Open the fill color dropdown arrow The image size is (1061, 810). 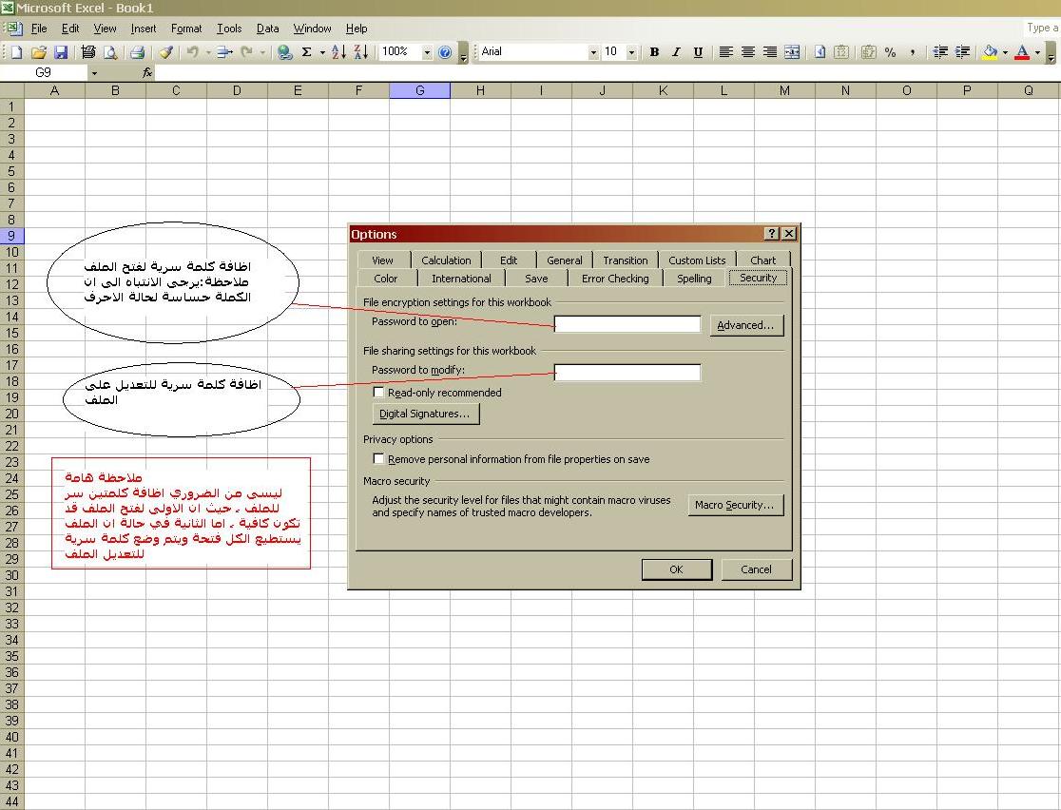click(x=1005, y=52)
